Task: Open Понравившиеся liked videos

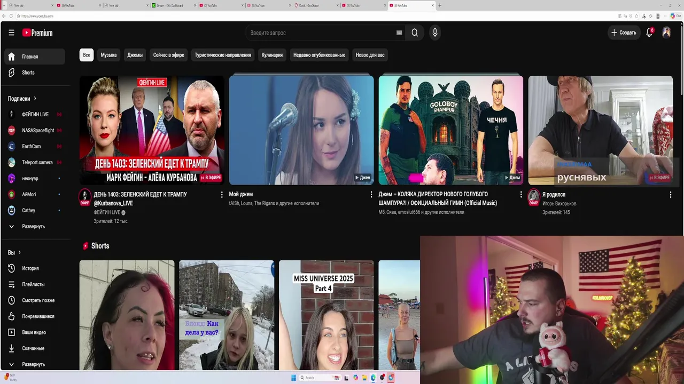Action: coord(35,316)
